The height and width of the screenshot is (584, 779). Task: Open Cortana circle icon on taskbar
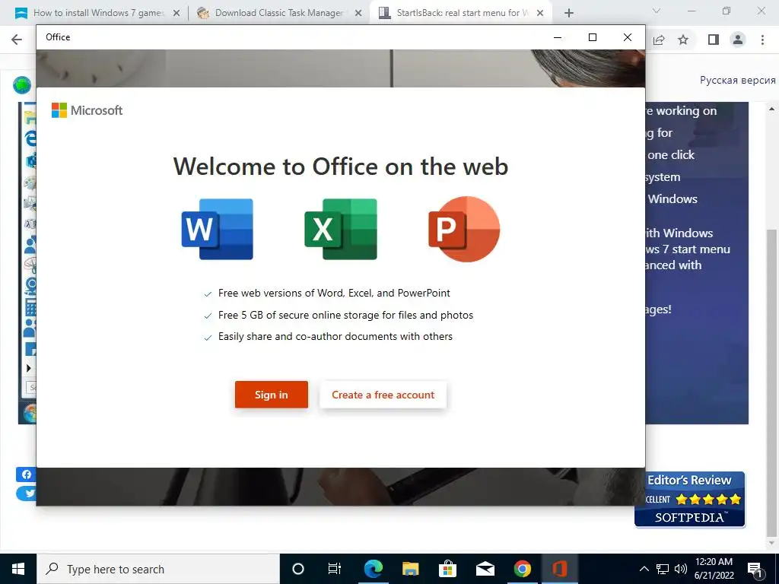pyautogui.click(x=297, y=569)
